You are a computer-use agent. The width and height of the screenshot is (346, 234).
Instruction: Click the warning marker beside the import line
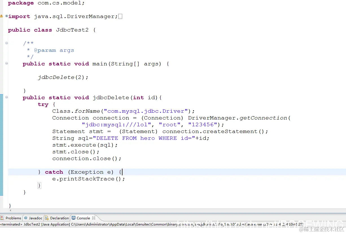coord(1,16)
